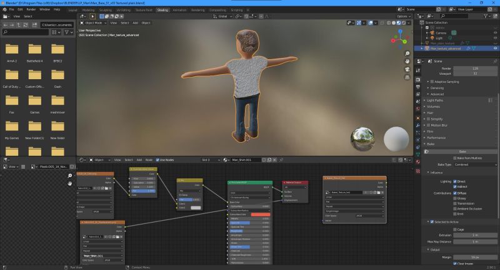Click back arrow in file browser
The image size is (500, 270).
pyautogui.click(x=6, y=25)
